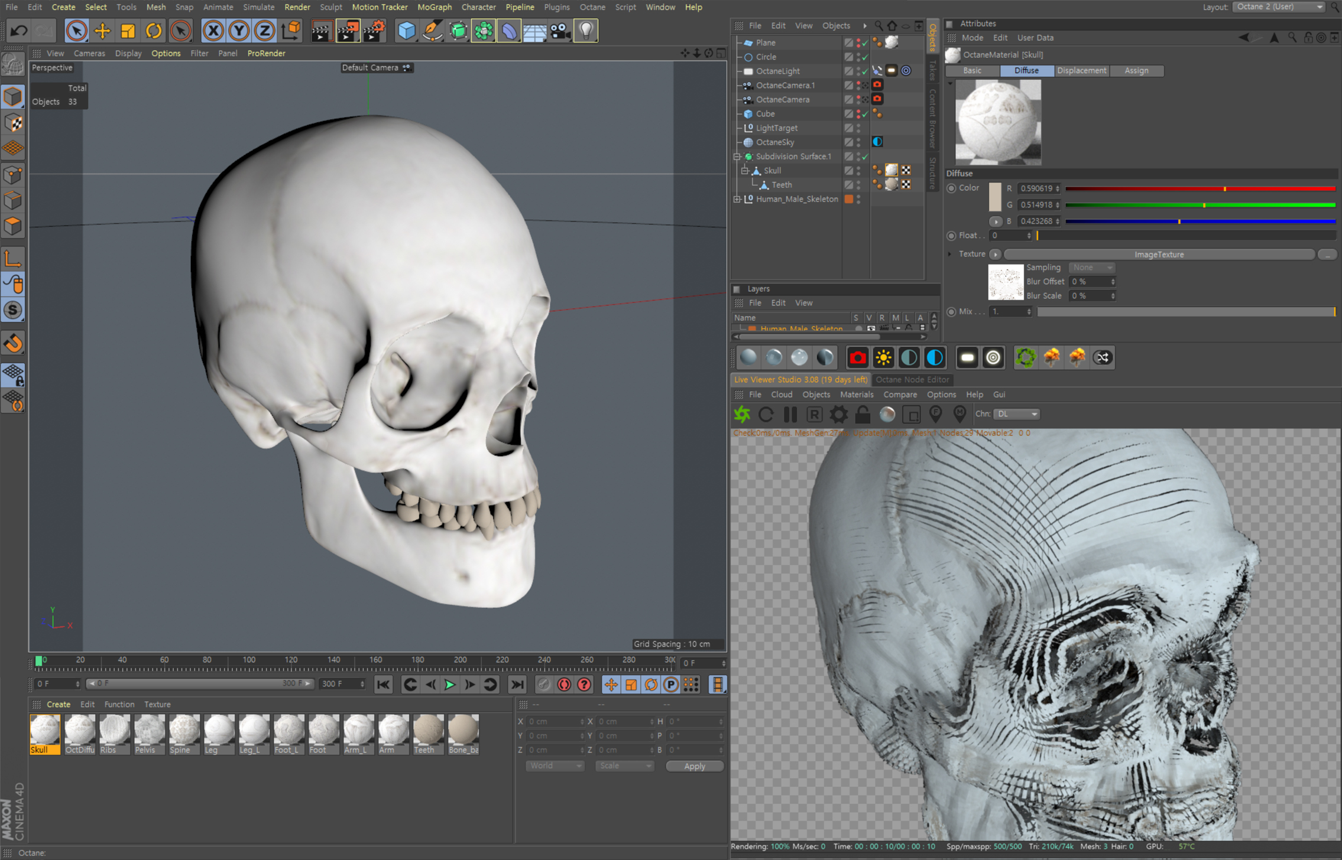Expand the Human_Male_Skeleton object
The height and width of the screenshot is (860, 1342).
point(737,200)
